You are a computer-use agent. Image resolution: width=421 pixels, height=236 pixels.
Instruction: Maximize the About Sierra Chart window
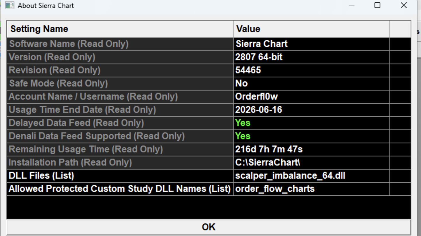(377, 5)
